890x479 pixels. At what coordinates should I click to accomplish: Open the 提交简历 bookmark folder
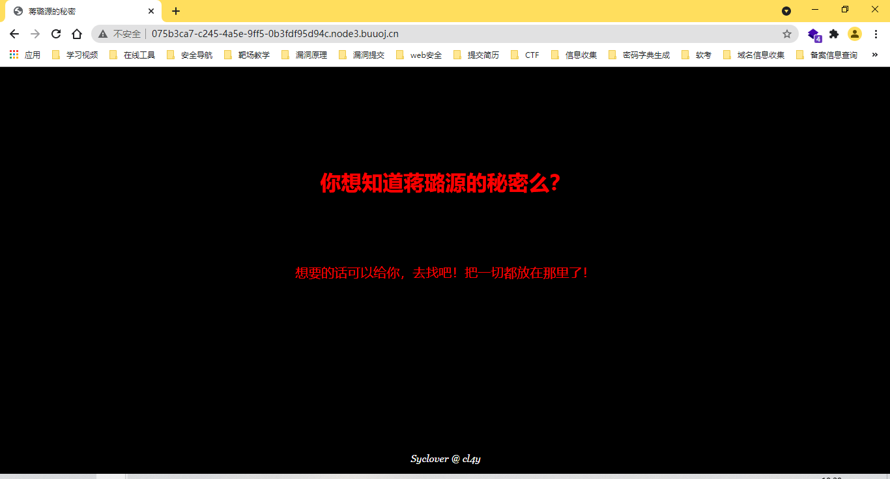pyautogui.click(x=476, y=55)
